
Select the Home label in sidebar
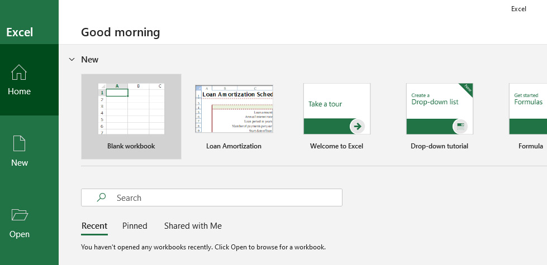pos(19,91)
